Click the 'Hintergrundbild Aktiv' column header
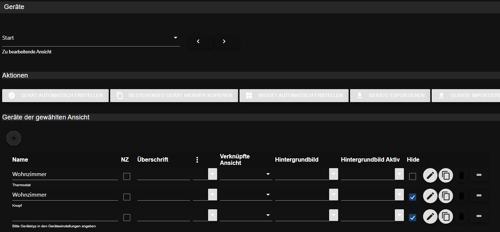 [x=370, y=159]
